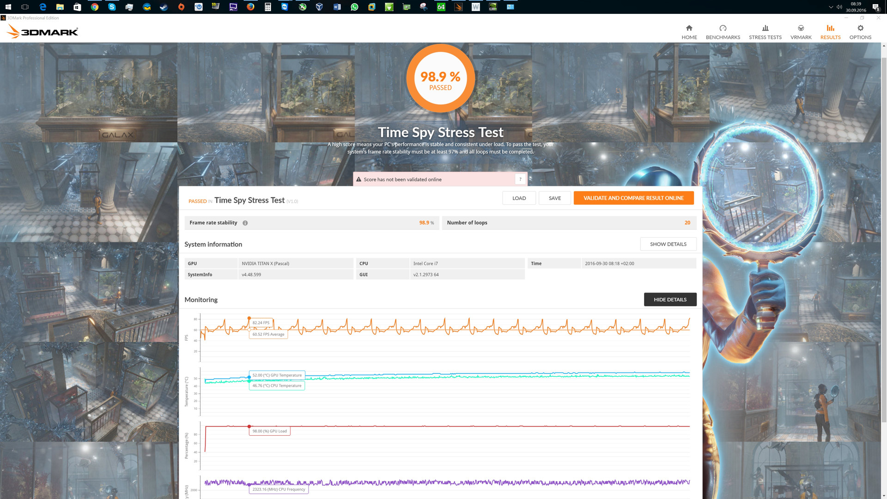The image size is (887, 499).
Task: Open Microsoft Edge from the taskbar
Action: pyautogui.click(x=43, y=7)
